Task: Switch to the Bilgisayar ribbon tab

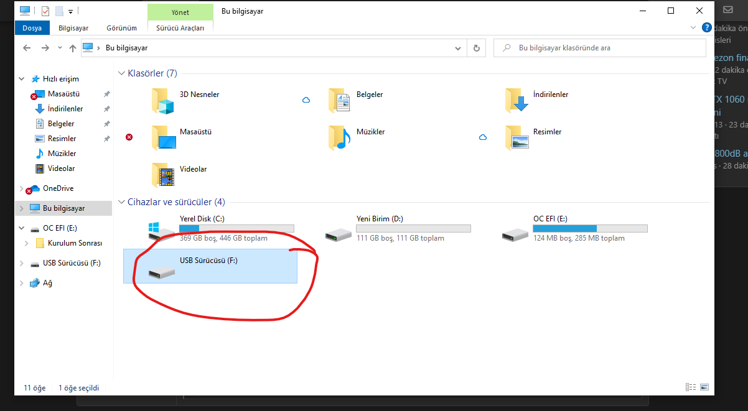Action: pyautogui.click(x=73, y=28)
